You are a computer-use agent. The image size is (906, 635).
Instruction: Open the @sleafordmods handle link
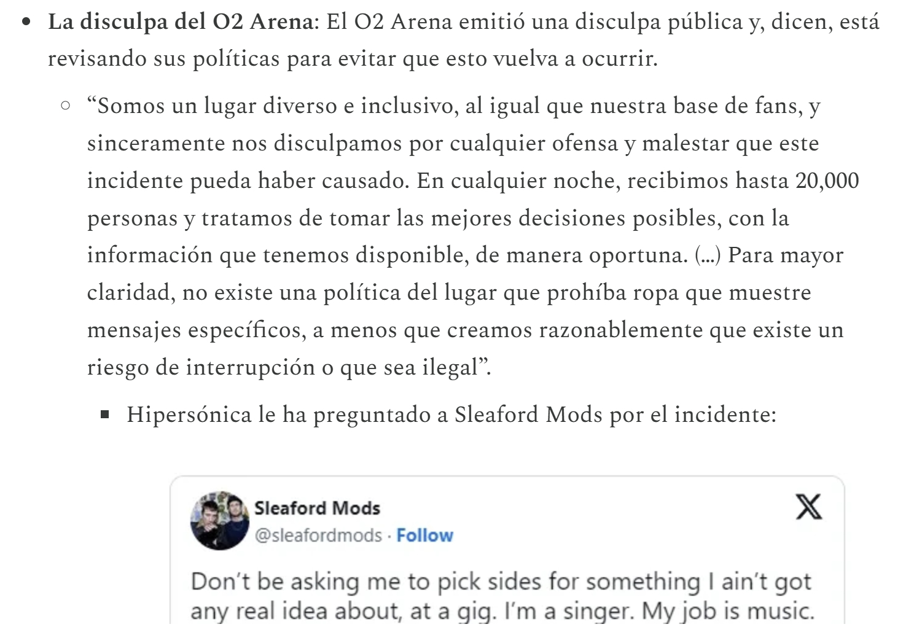318,536
